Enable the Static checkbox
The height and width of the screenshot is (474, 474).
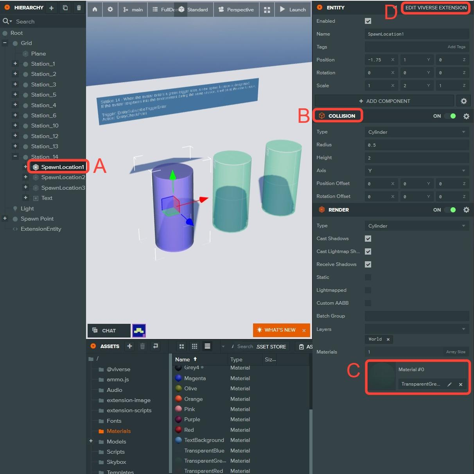368,277
